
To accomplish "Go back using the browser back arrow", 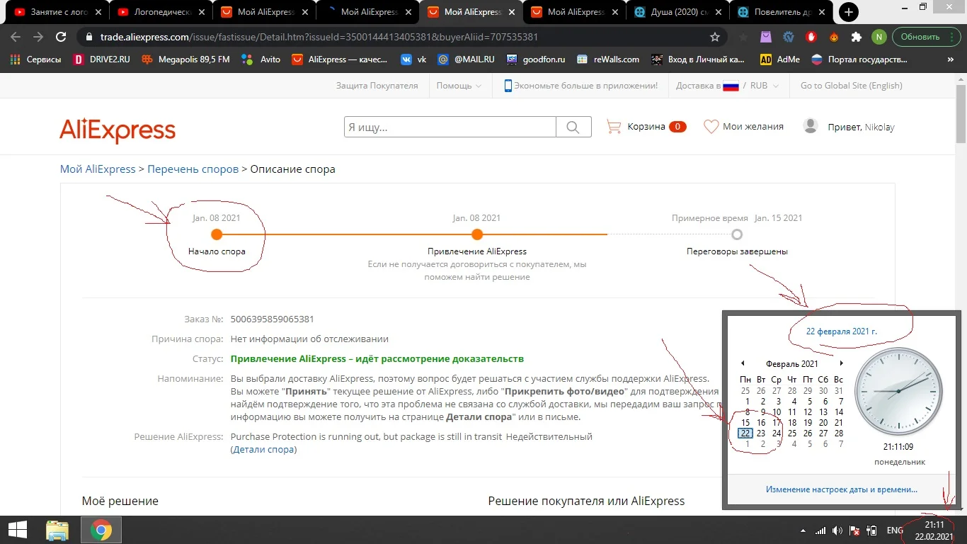I will [x=16, y=37].
